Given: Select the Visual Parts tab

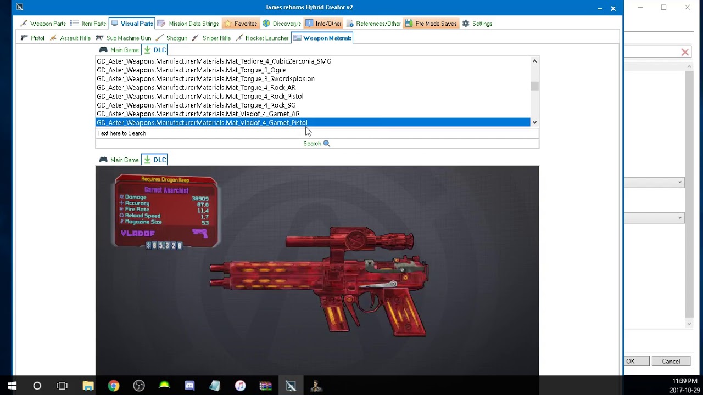Looking at the screenshot, I should tap(132, 24).
